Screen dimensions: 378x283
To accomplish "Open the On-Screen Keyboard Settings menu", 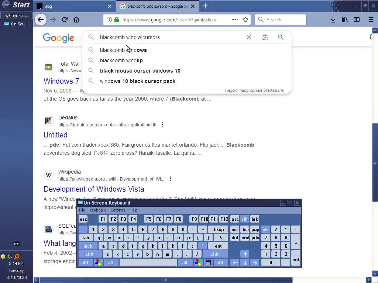I will tap(118, 210).
